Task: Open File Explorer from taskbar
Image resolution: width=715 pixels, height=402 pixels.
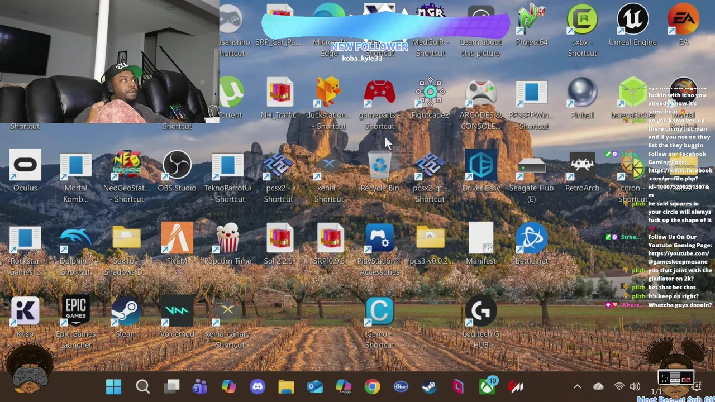Action: [286, 386]
